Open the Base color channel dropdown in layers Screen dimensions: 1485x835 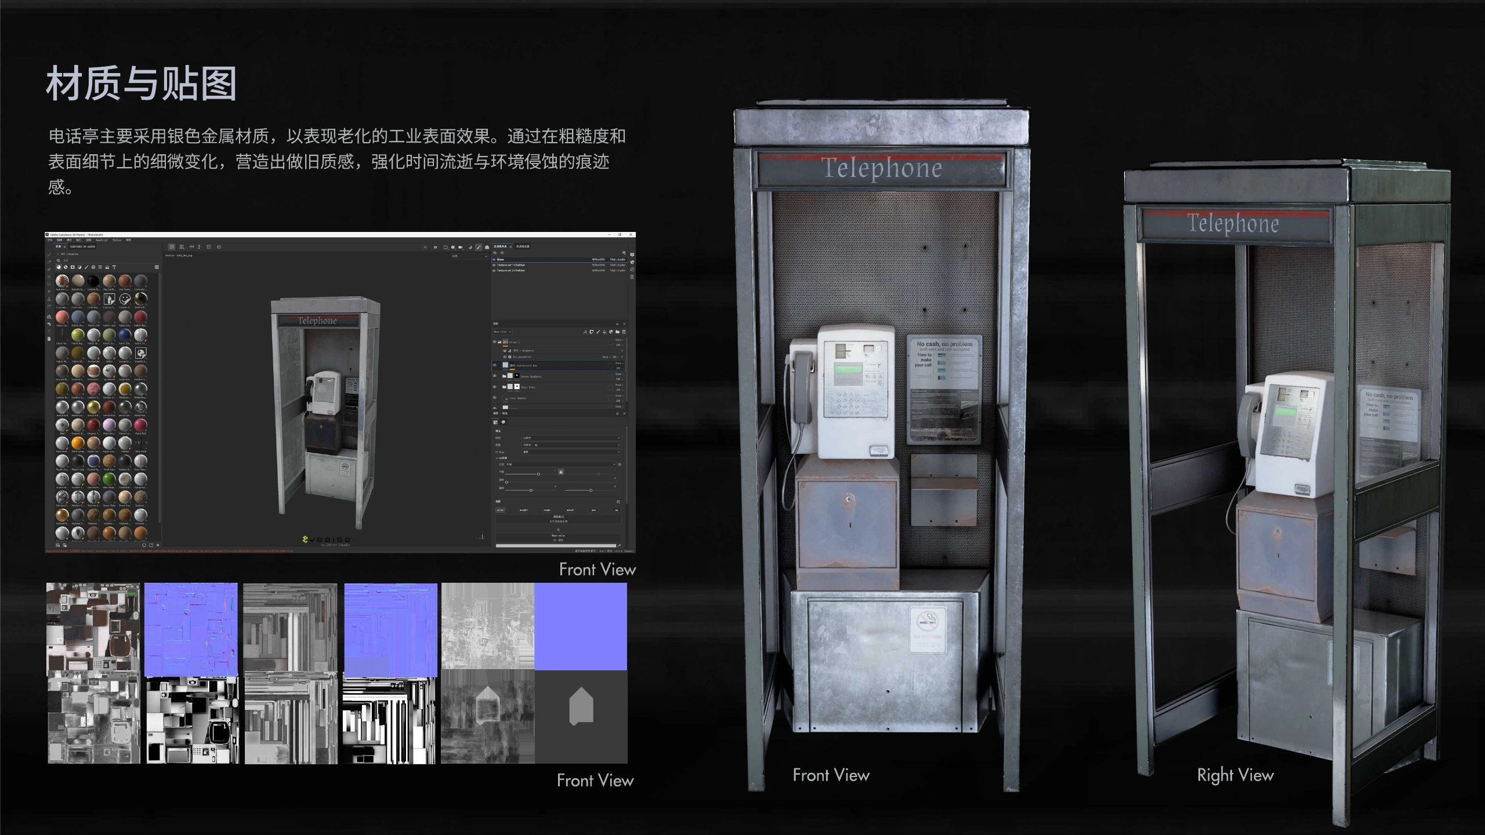click(x=502, y=332)
